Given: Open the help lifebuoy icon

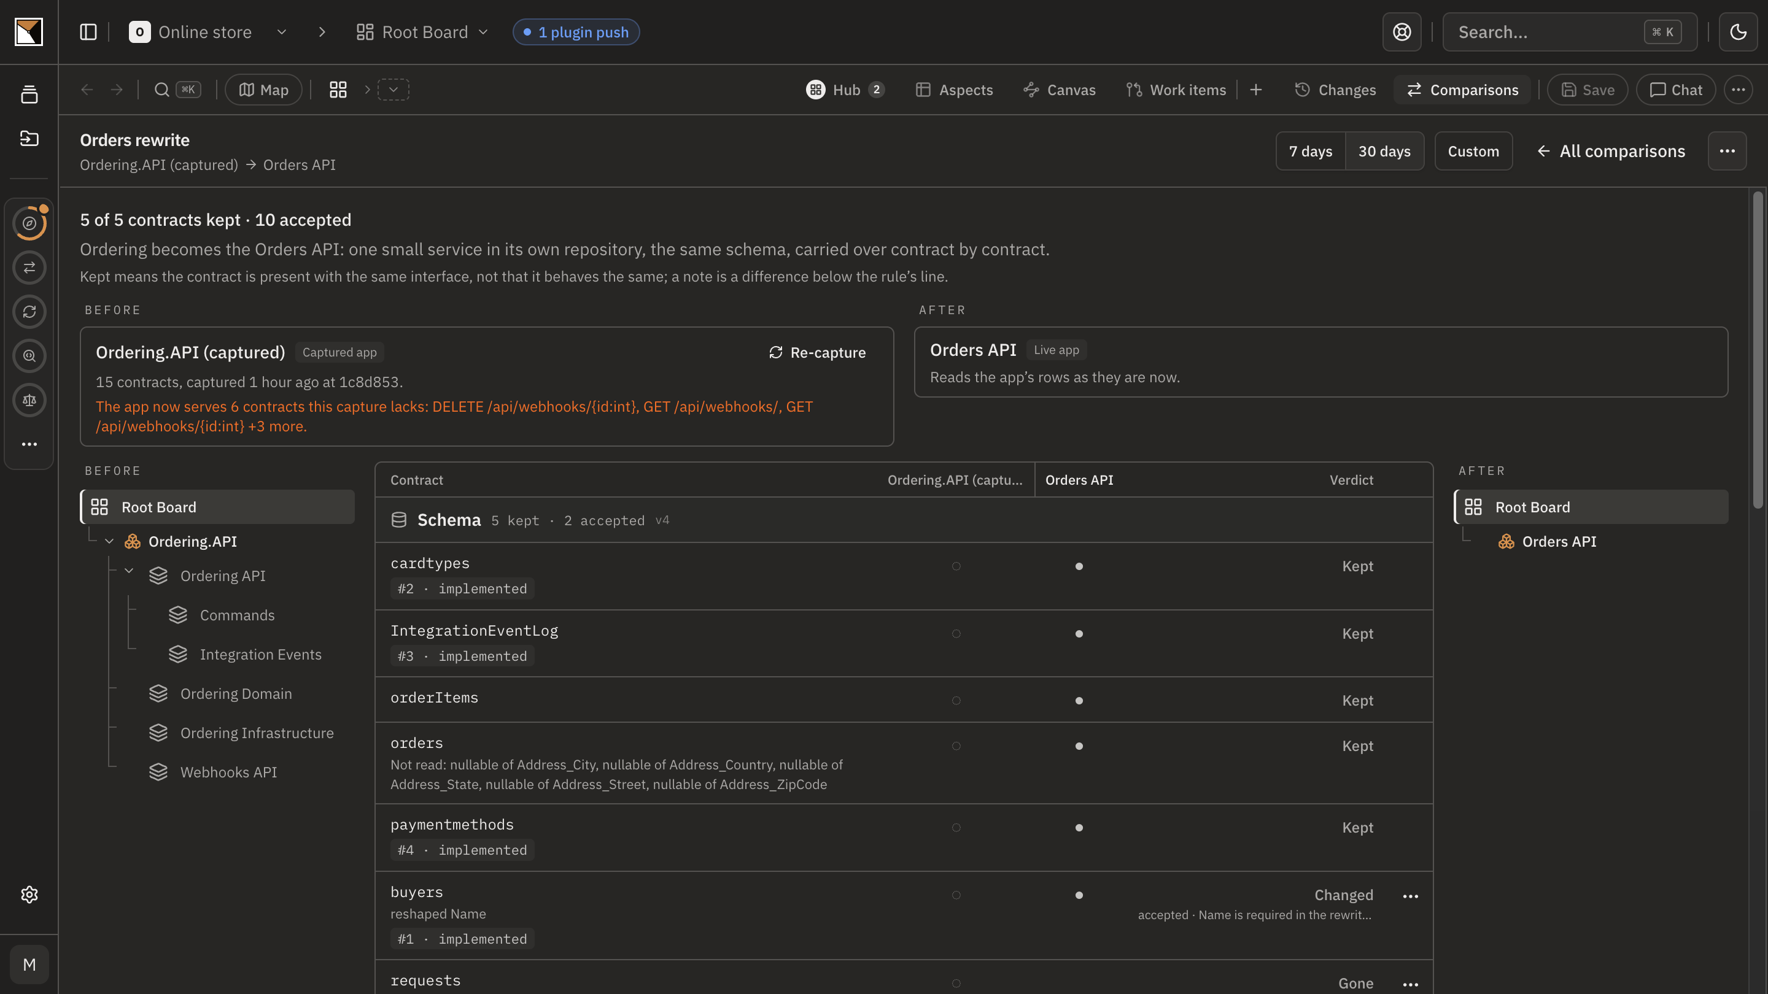Looking at the screenshot, I should 1402,33.
